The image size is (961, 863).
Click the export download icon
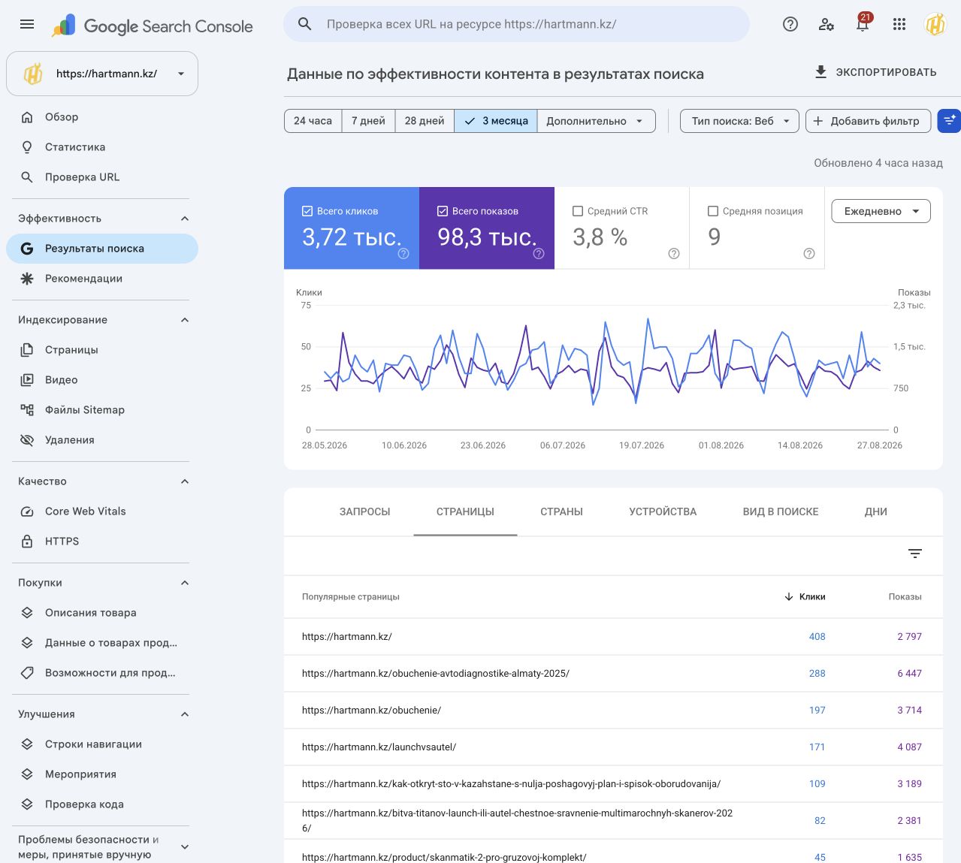(820, 72)
